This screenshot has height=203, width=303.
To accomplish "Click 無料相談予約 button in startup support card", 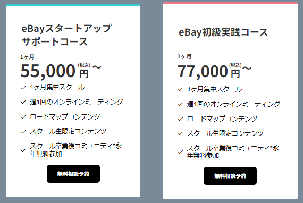I will tap(73, 174).
